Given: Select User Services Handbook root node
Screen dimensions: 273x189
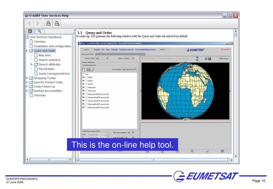Looking at the screenshot, I should [x=45, y=37].
